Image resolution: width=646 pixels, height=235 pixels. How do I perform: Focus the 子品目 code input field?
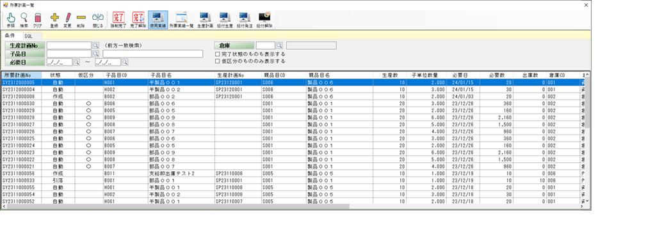tap(69, 54)
